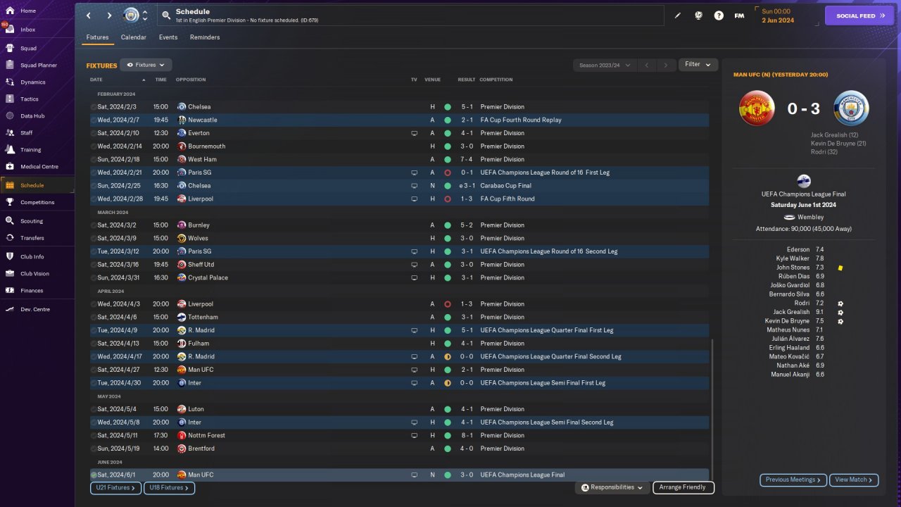901x507 pixels.
Task: Click the Schedule search bar
Action: 412,15
